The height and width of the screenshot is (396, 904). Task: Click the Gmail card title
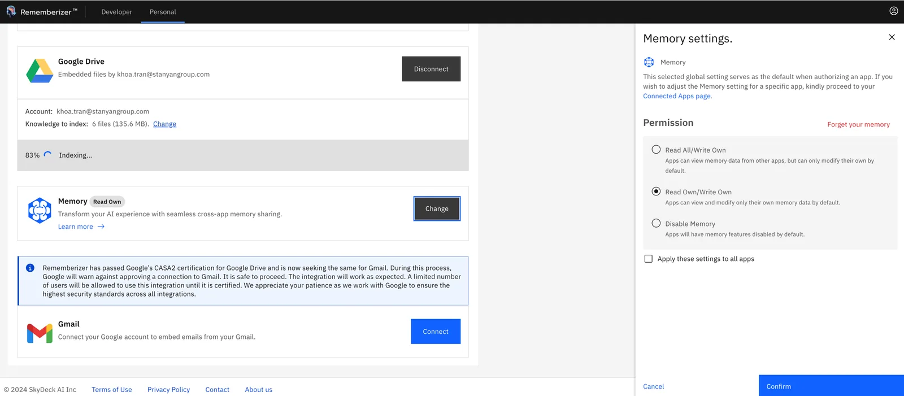69,324
